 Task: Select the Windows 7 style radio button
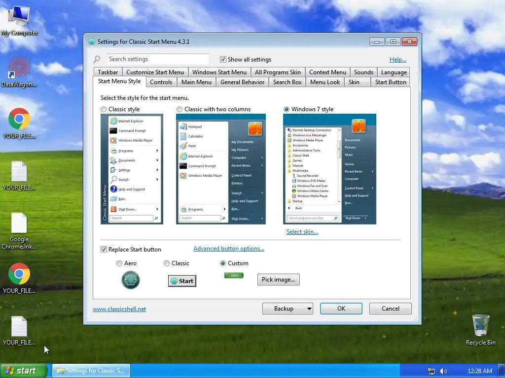[x=287, y=109]
